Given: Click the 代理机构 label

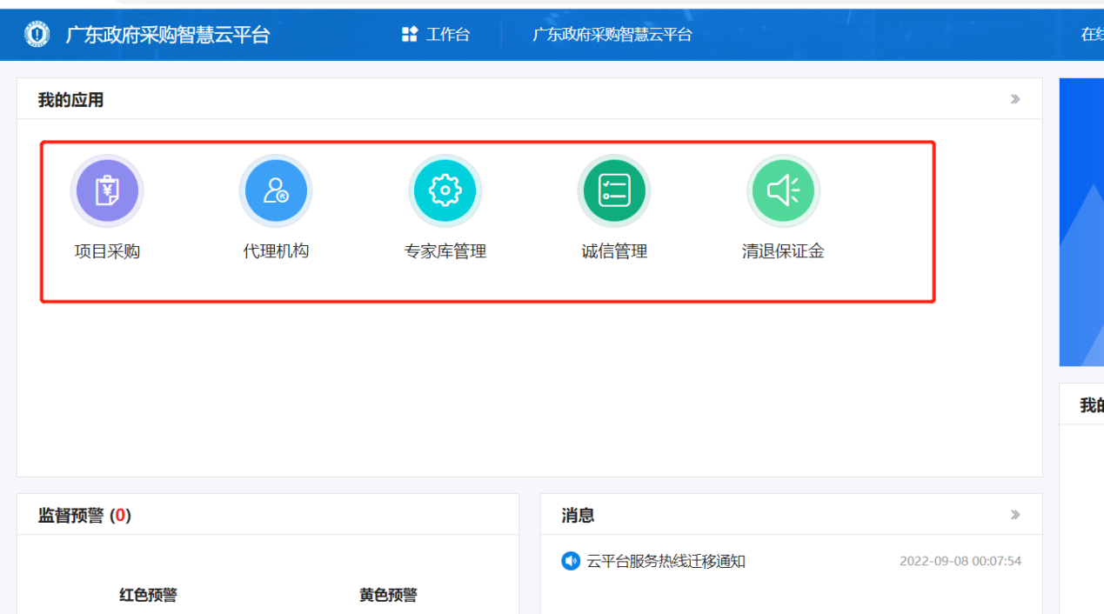Looking at the screenshot, I should (x=276, y=251).
